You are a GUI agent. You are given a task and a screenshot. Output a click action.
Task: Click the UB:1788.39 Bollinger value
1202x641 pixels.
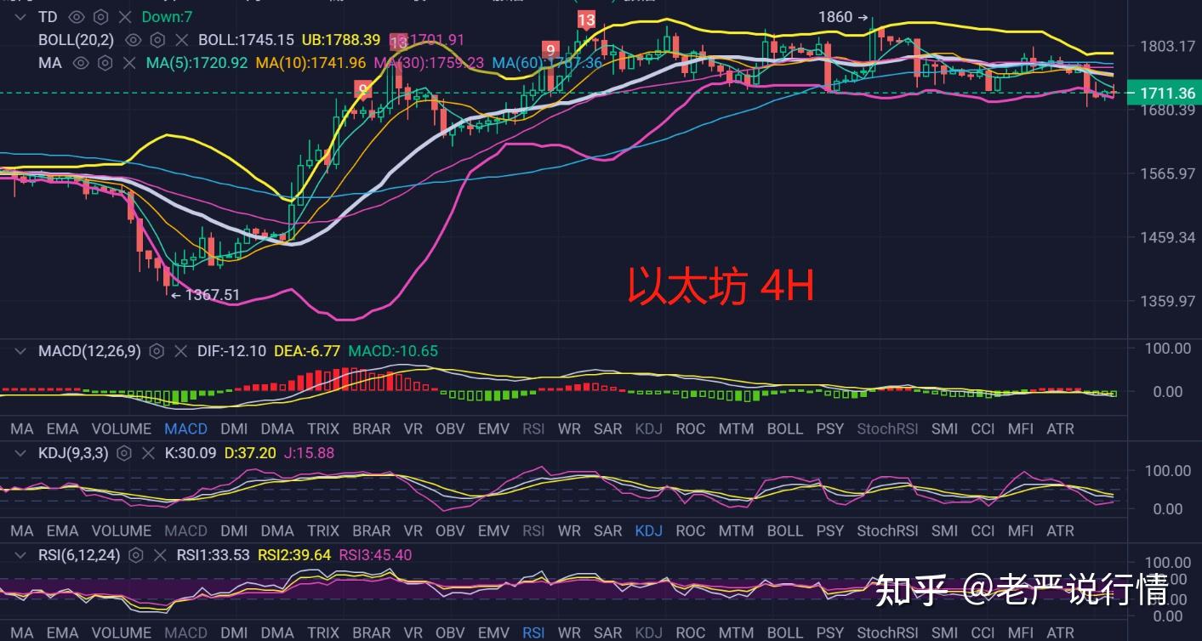[x=341, y=40]
